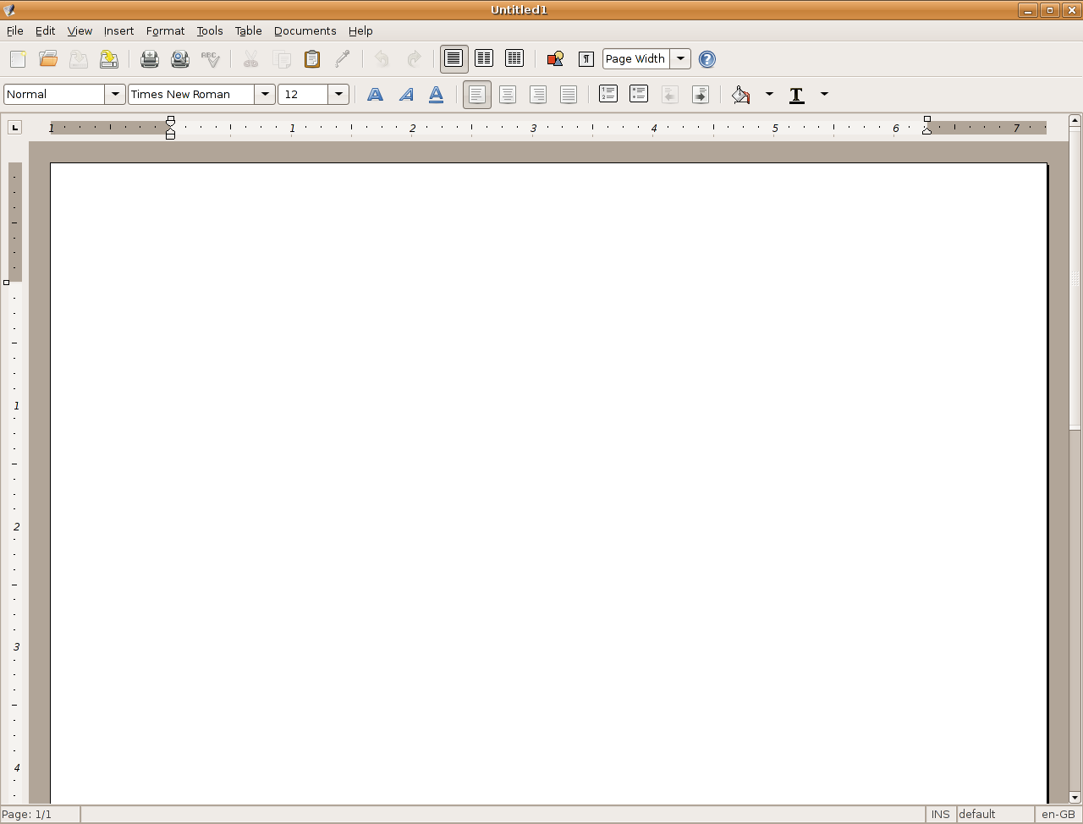
Task: Expand the Times New Roman font dropdown
Action: 265,94
